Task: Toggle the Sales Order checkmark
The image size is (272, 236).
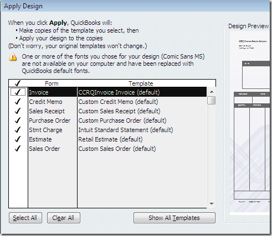Action: pos(18,149)
